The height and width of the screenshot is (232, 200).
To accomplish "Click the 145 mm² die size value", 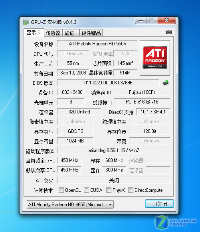I will 125,63.
